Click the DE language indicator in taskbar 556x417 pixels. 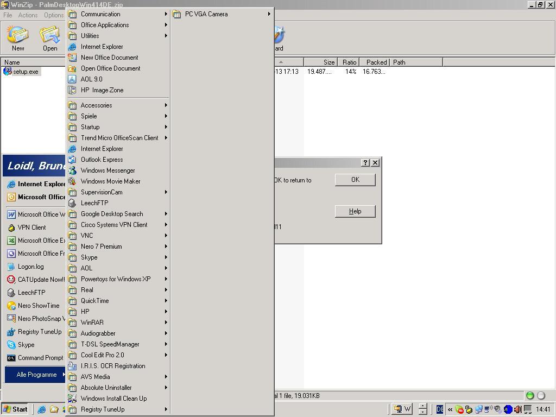pyautogui.click(x=440, y=409)
